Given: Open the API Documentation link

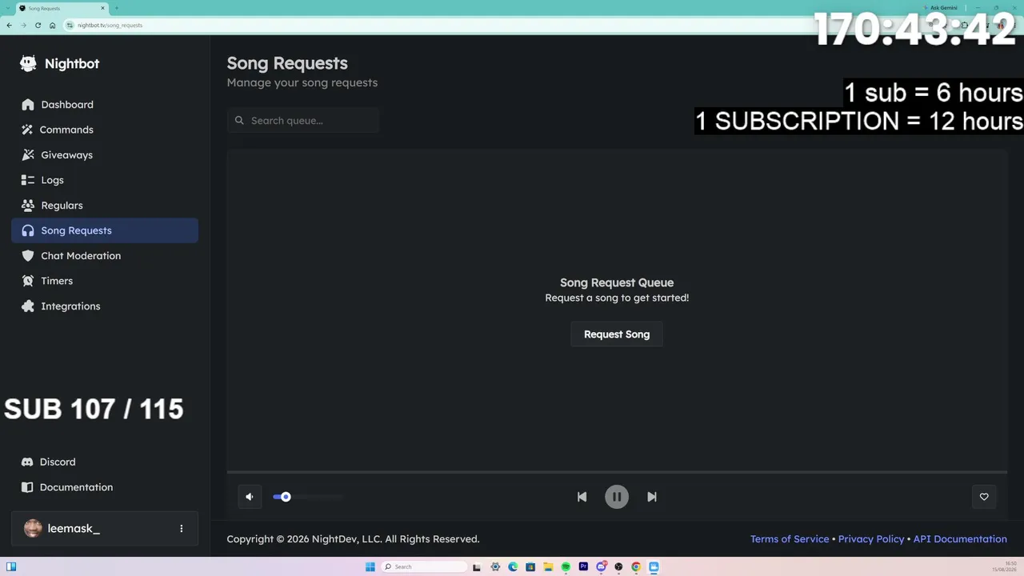Looking at the screenshot, I should 960,539.
